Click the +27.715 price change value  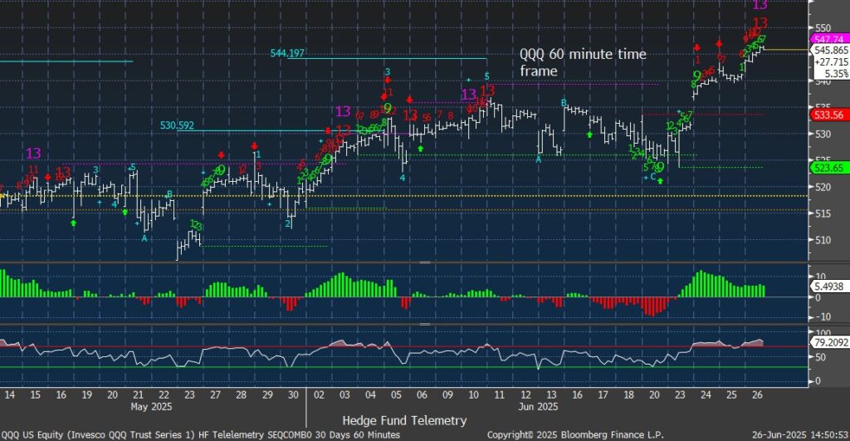[x=831, y=61]
